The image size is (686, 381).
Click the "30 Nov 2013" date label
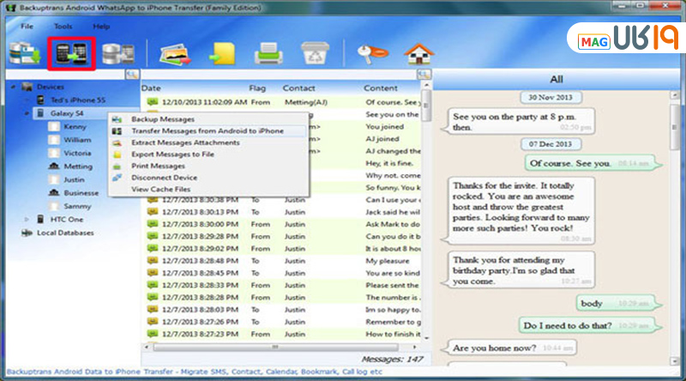tap(551, 97)
